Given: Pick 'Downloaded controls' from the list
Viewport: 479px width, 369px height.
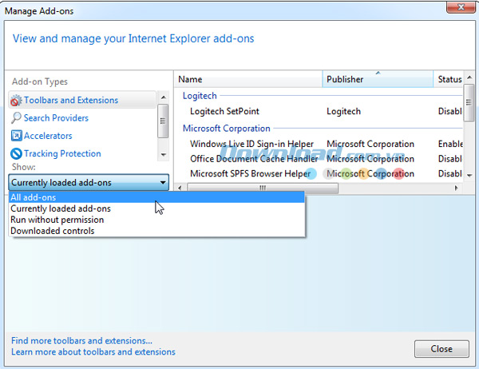Looking at the screenshot, I should tap(52, 231).
